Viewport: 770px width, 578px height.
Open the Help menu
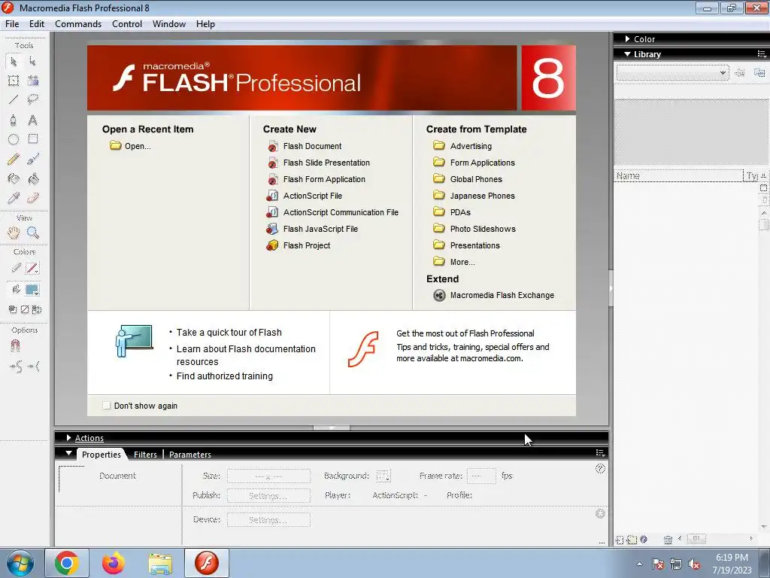pos(205,24)
